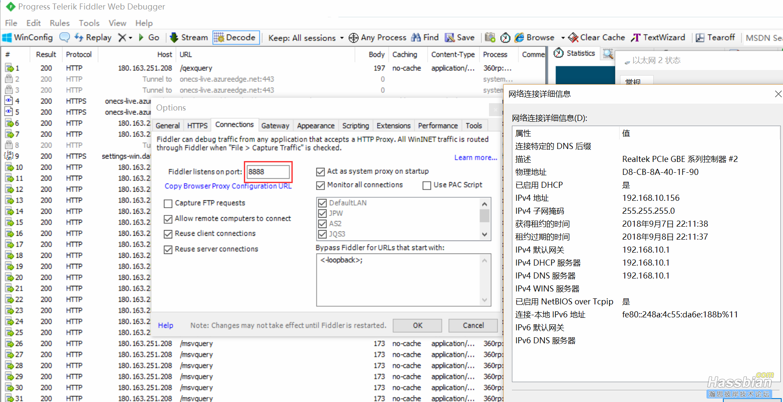Toggle Decode in the toolbar
Image resolution: width=783 pixels, height=402 pixels.
236,38
